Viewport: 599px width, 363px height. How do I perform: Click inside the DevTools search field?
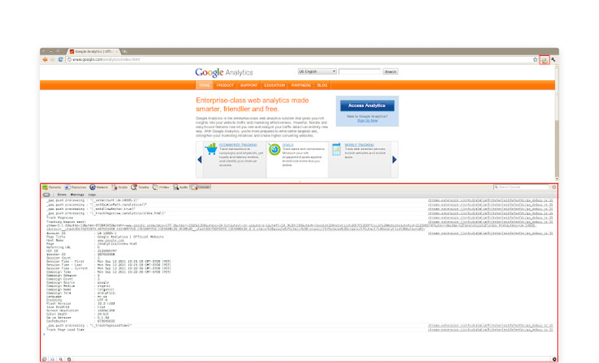coord(520,187)
